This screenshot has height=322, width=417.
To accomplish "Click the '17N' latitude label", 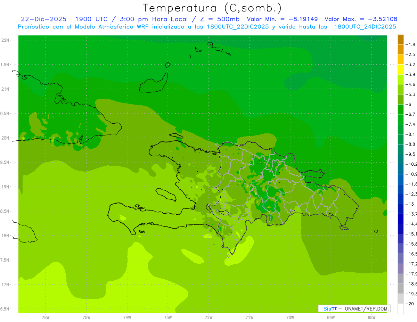I will tap(5, 285).
